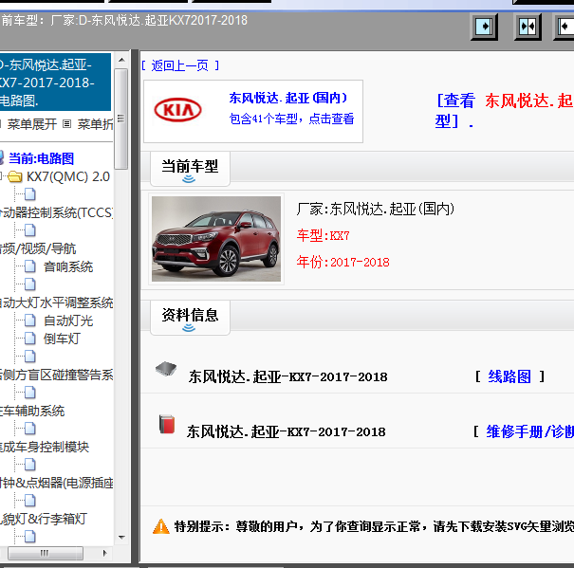Viewport: 574px width, 568px height.
Task: Click the red KX7 car thumbnail
Action: (x=216, y=239)
